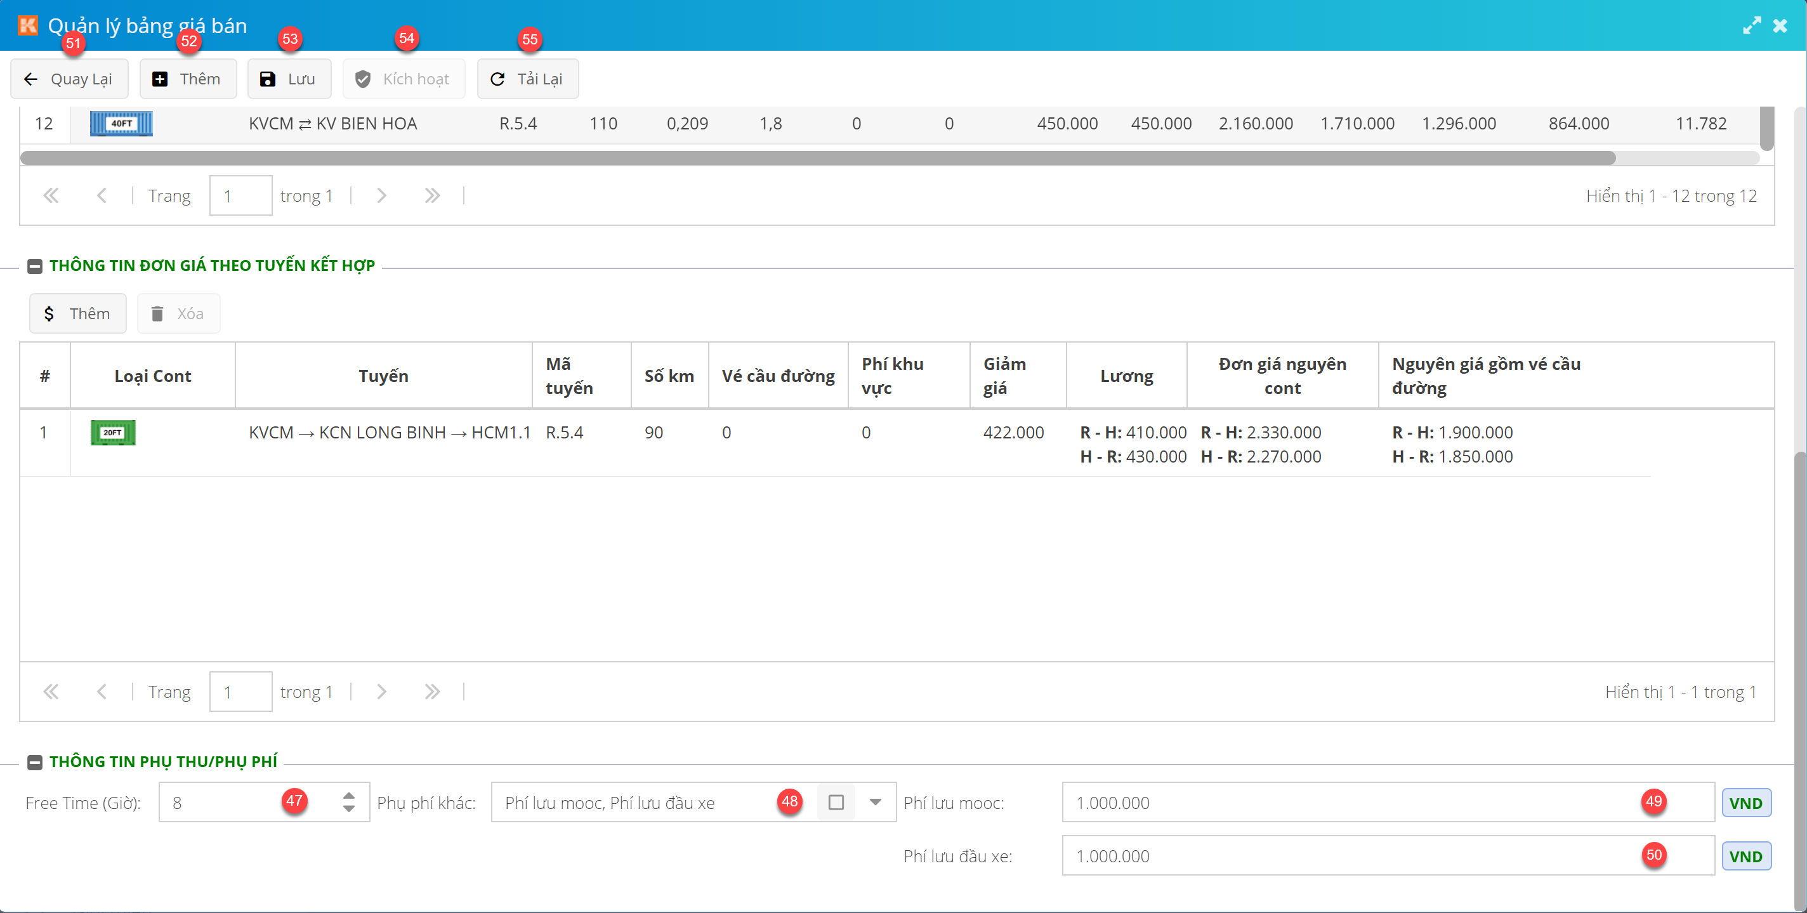Click the Quay Lại back arrow button
This screenshot has width=1807, height=913.
pyautogui.click(x=69, y=79)
